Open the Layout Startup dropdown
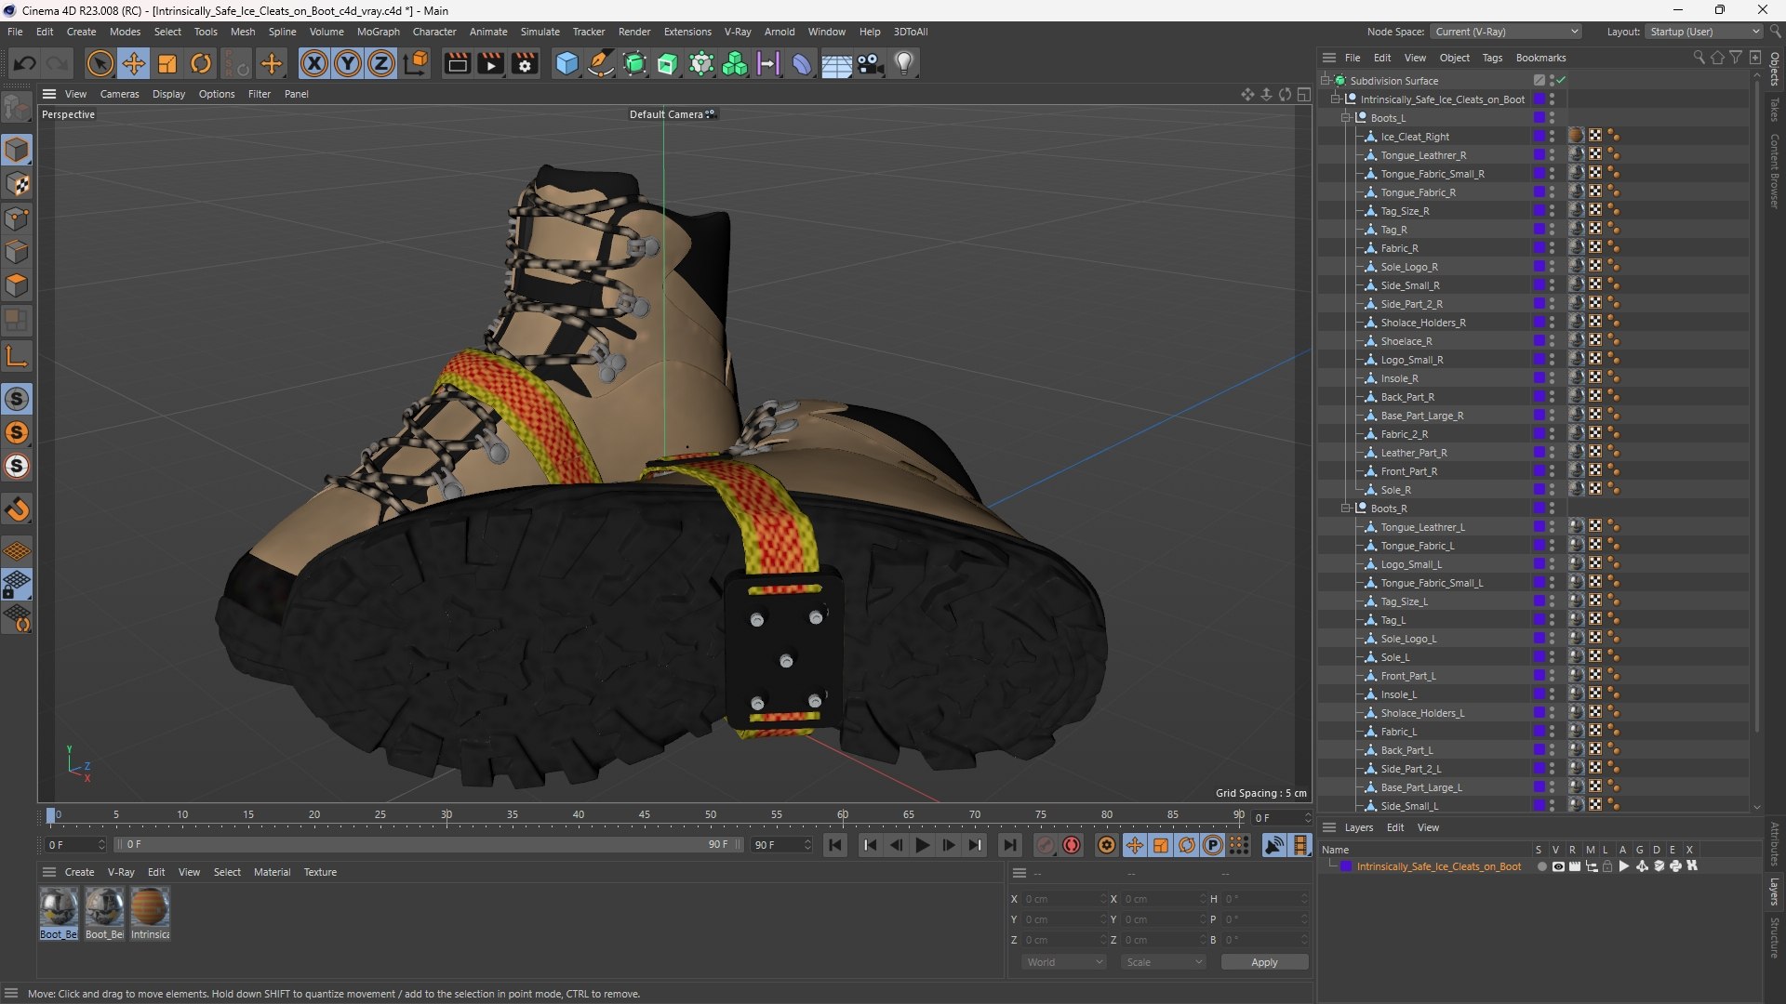This screenshot has width=1786, height=1004. tap(1704, 32)
